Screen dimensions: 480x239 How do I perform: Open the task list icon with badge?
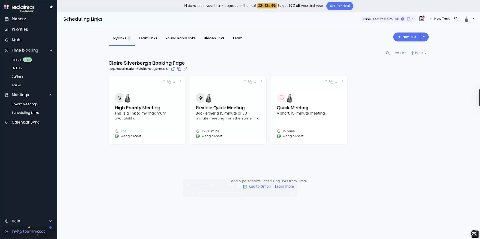(x=421, y=19)
